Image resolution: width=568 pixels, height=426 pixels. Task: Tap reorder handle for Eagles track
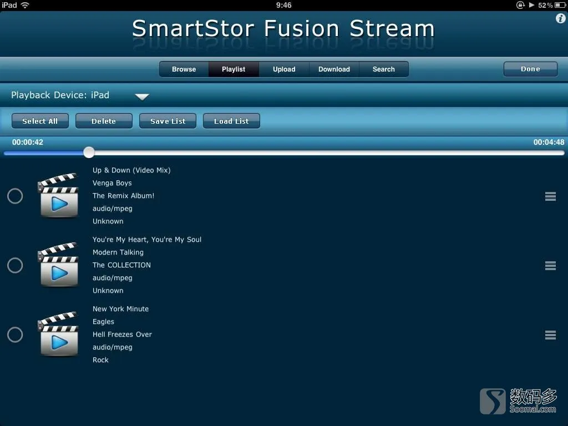(x=550, y=335)
